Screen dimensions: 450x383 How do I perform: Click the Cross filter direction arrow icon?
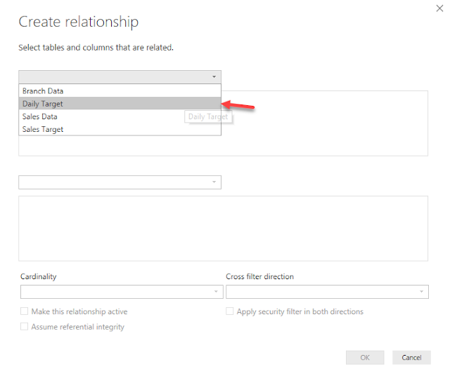(x=420, y=292)
